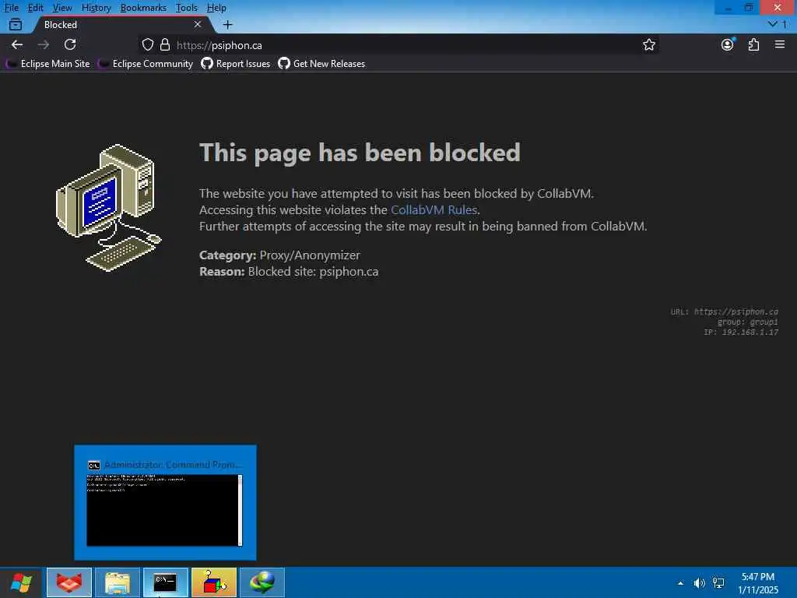Screen dimensions: 797x598
Task: Open the recent browsing view icon beside the tabs
Action: [x=16, y=24]
